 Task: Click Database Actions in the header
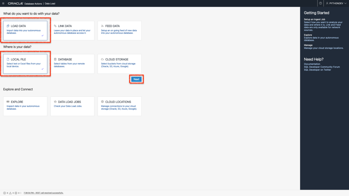[33, 3]
